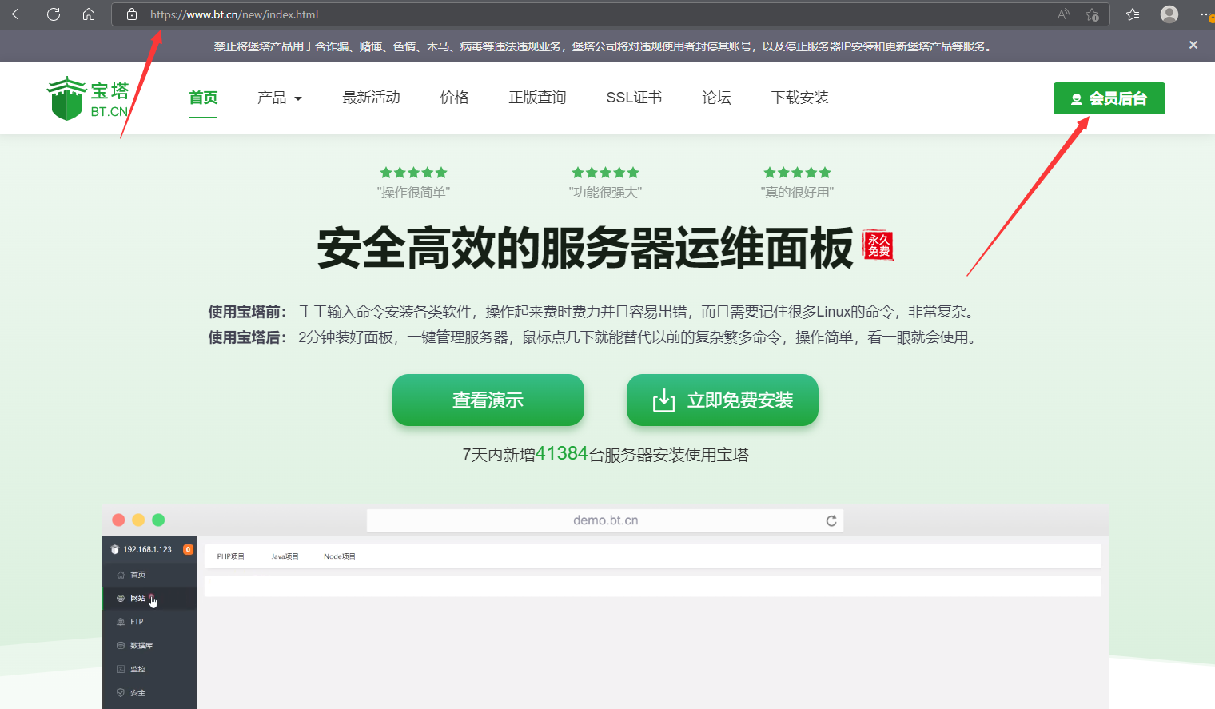Open the SSL证书 menu item

(x=634, y=98)
